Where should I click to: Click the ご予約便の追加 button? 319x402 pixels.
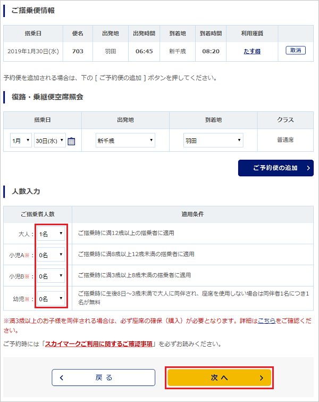coord(275,168)
